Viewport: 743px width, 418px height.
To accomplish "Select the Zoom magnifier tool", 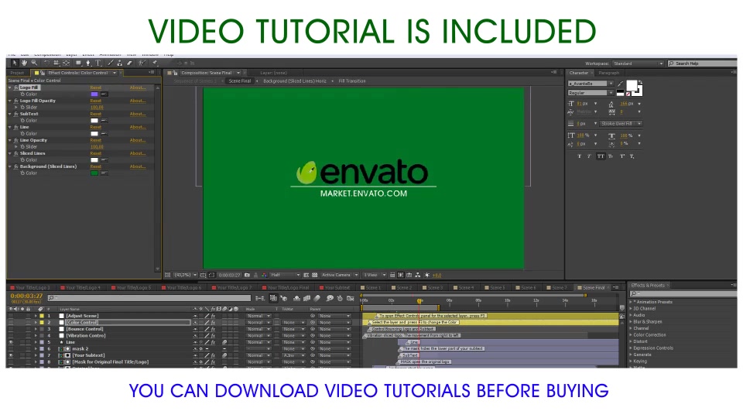I will 34,63.
